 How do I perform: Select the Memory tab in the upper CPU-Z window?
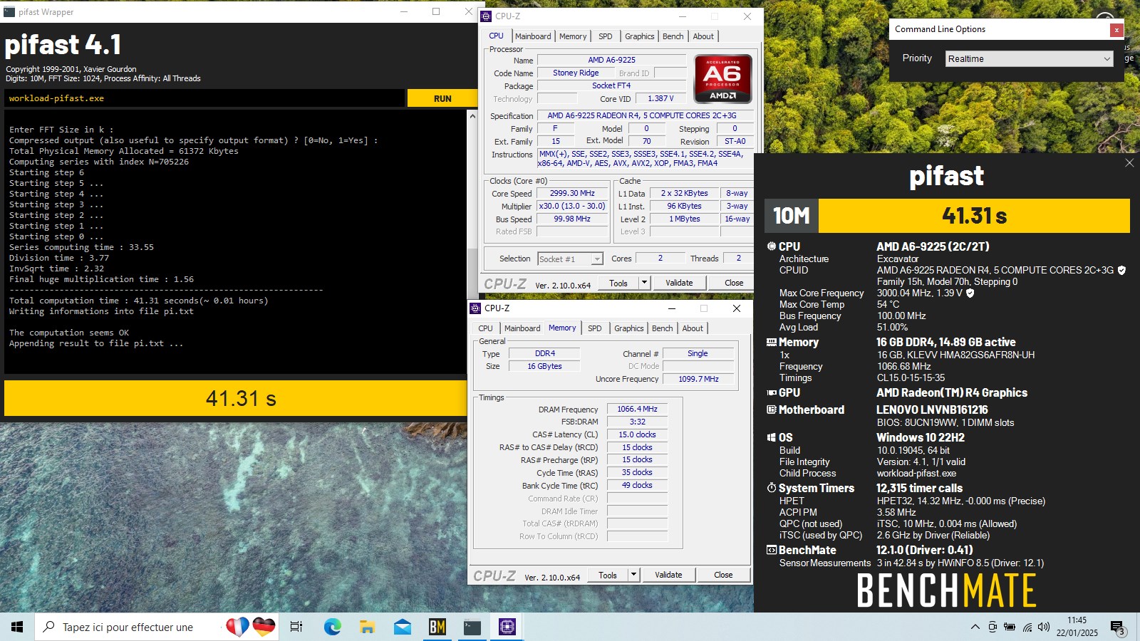tap(573, 36)
